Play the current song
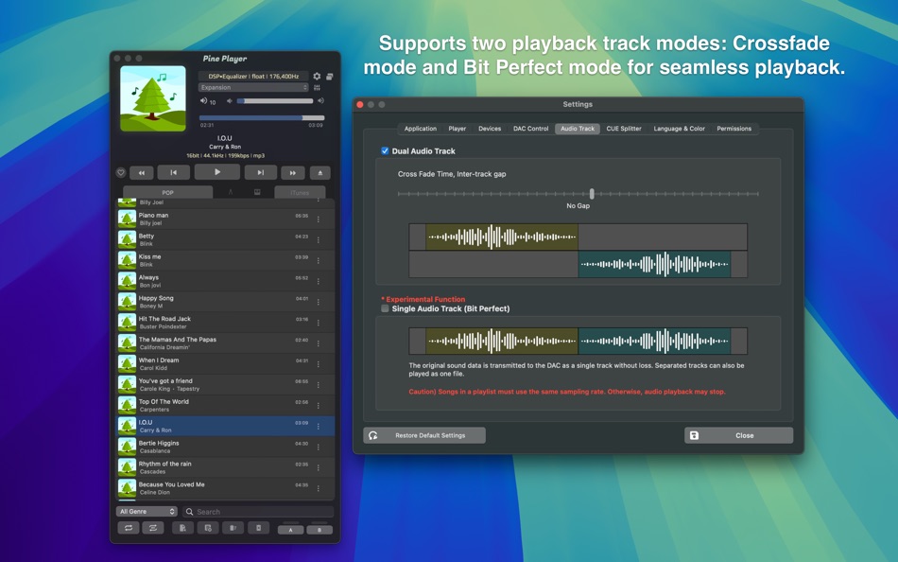The image size is (898, 562). point(217,171)
